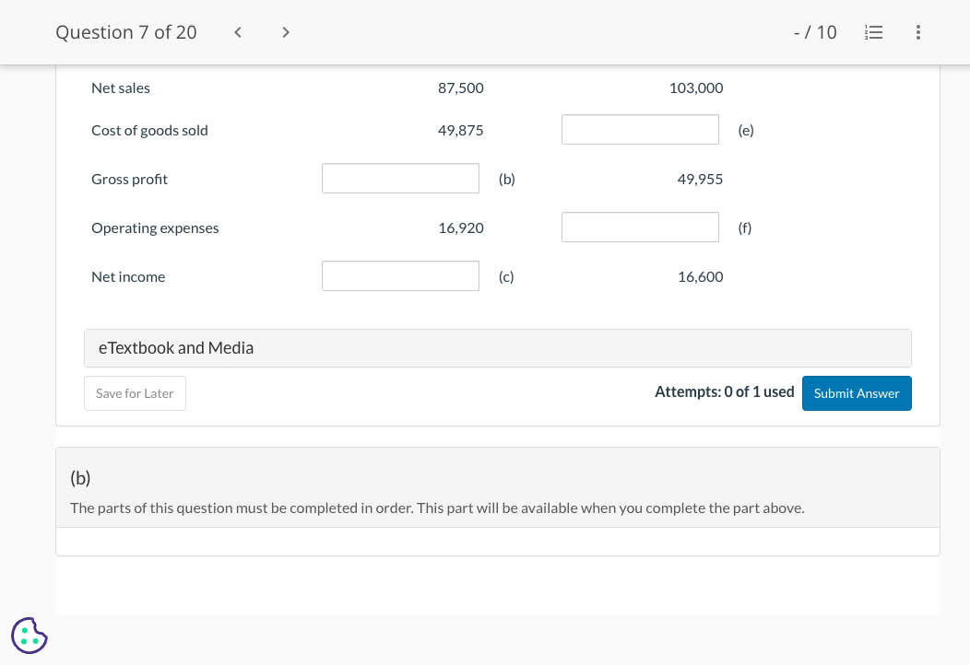Click the operating expenses (f) input
The width and height of the screenshot is (970, 665).
click(x=640, y=227)
